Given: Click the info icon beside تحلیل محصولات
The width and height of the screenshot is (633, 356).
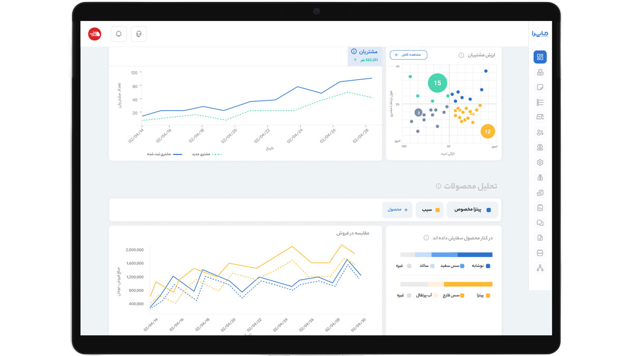Looking at the screenshot, I should tap(438, 186).
